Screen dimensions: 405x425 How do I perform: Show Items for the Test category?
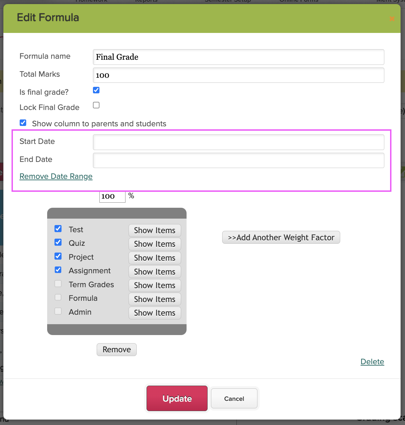click(x=155, y=230)
